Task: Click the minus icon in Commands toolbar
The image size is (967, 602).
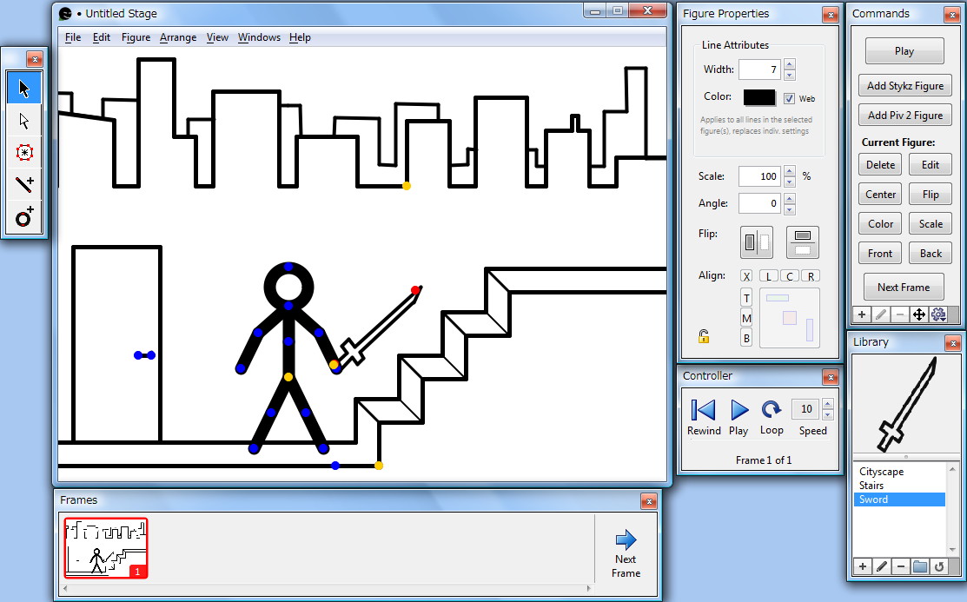Action: pos(900,314)
